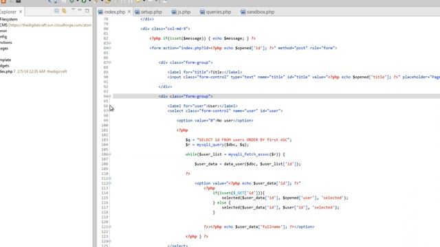Collapse all items in the Explorer panel

pos(56,11)
